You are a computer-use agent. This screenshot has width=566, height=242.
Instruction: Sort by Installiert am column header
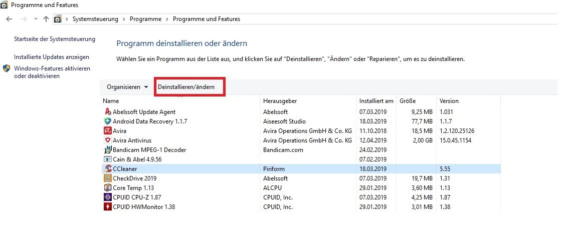coord(376,101)
